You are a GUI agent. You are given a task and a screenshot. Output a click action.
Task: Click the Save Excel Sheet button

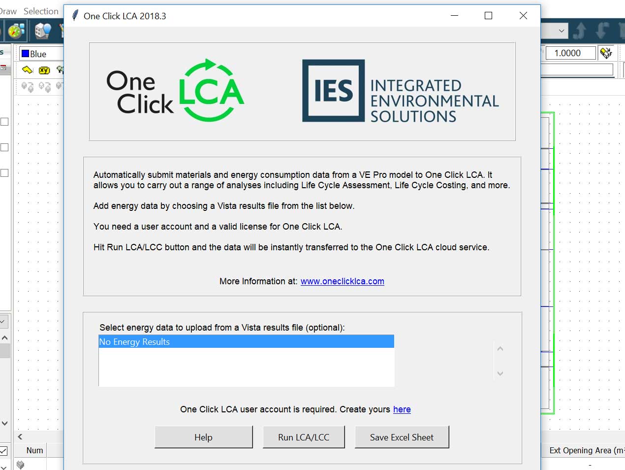[x=402, y=437]
